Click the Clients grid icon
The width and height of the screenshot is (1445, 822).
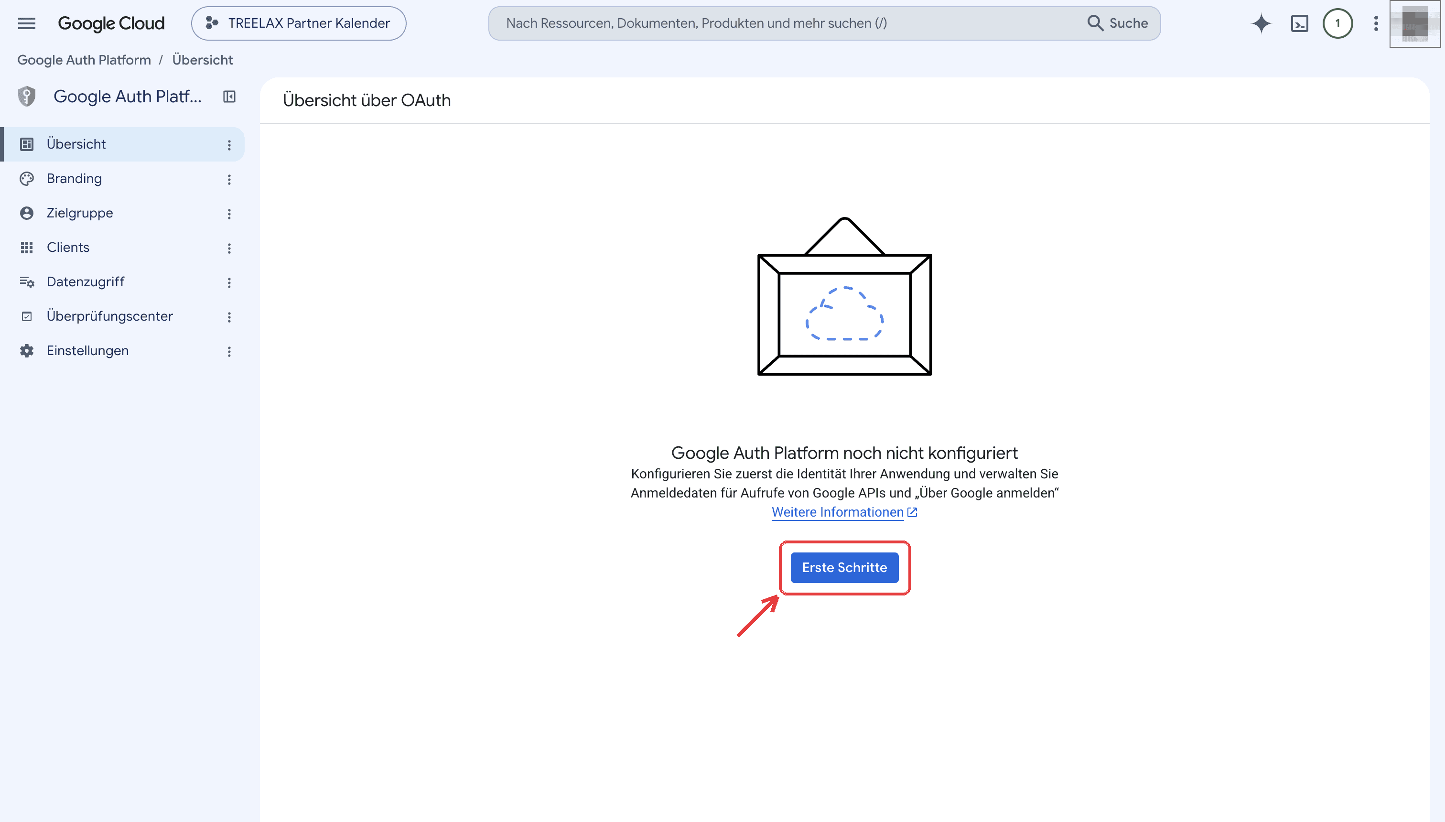[27, 247]
